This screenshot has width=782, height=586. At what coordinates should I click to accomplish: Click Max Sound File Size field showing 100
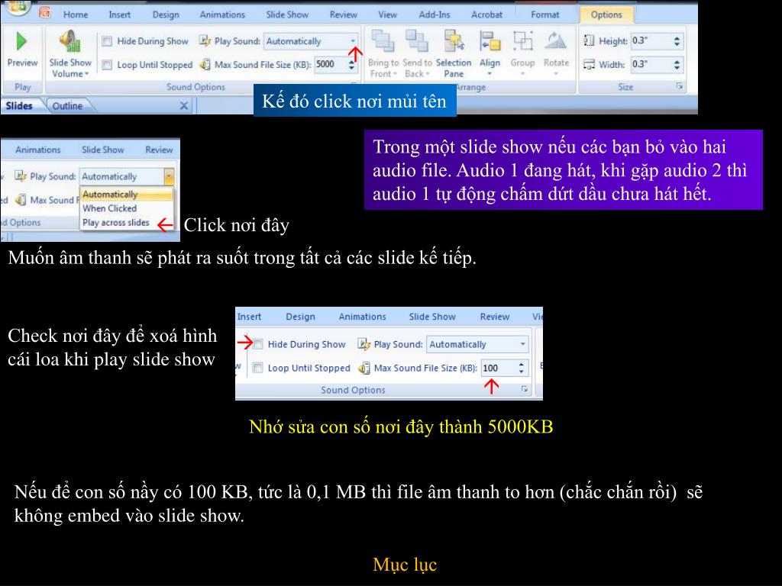coord(499,369)
